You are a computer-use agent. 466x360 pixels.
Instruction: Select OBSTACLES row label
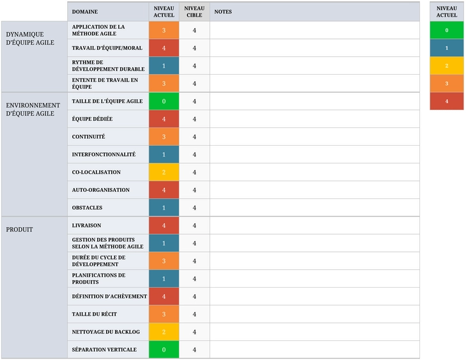[x=108, y=208]
